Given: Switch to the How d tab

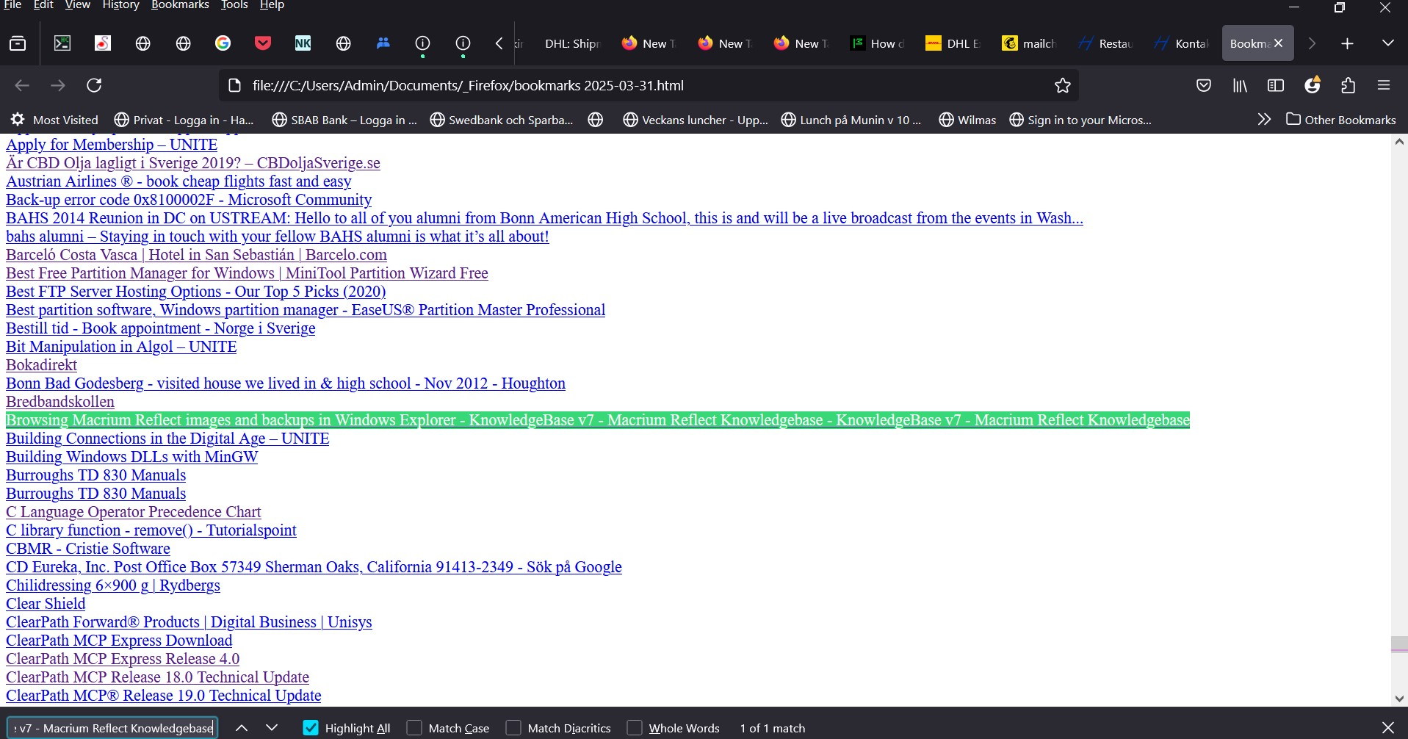Looking at the screenshot, I should (x=876, y=43).
